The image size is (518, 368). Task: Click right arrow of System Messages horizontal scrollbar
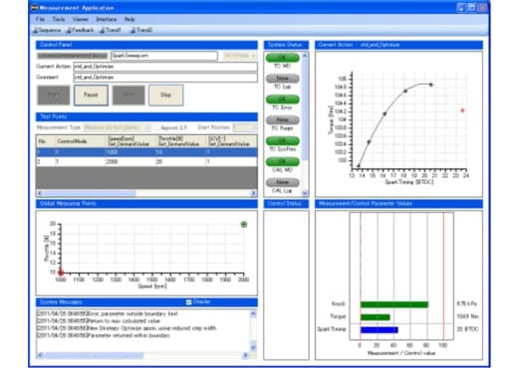tap(245, 355)
